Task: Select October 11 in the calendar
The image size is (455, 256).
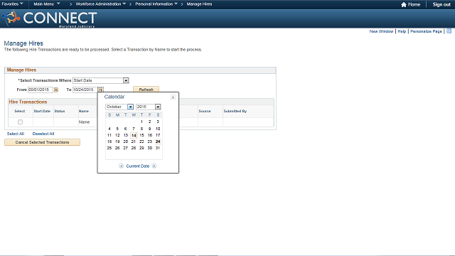Action: (109, 135)
